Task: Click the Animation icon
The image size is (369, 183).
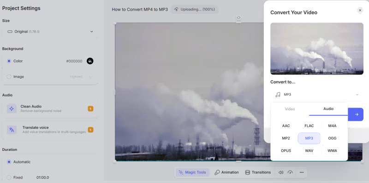Action: click(x=217, y=172)
